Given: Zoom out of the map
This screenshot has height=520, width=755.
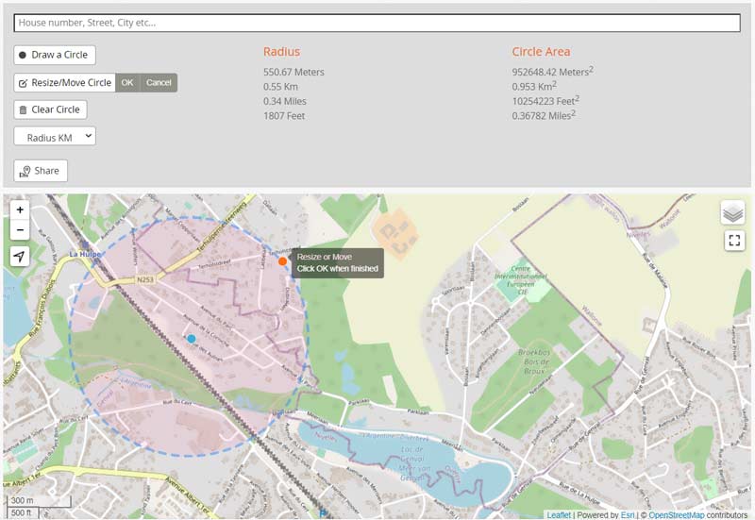Looking at the screenshot, I should (x=20, y=230).
